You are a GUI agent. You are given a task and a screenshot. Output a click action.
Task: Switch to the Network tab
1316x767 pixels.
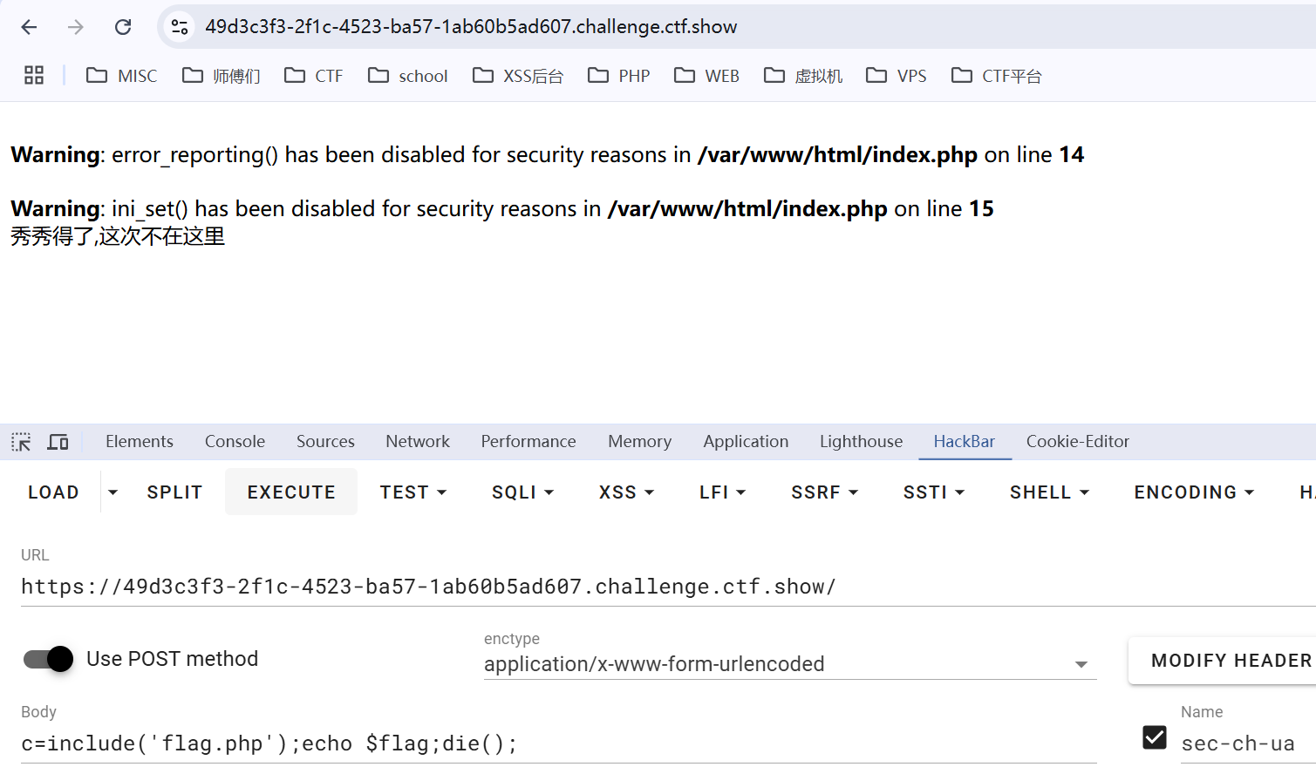coord(418,442)
